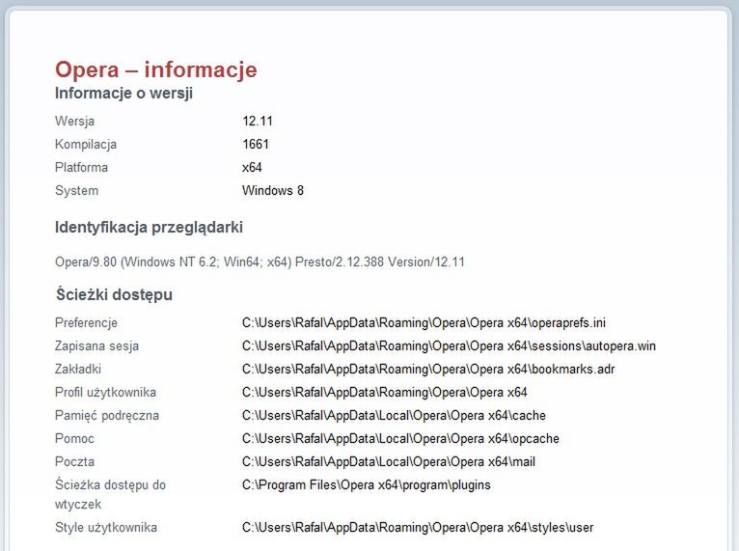739x551 pixels.
Task: Select the Program Files plugins path
Action: click(367, 485)
